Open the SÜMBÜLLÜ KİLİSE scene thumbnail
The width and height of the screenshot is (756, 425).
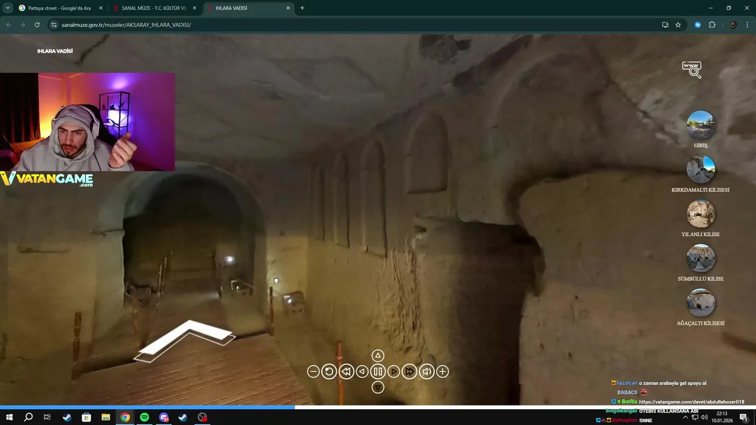point(700,259)
